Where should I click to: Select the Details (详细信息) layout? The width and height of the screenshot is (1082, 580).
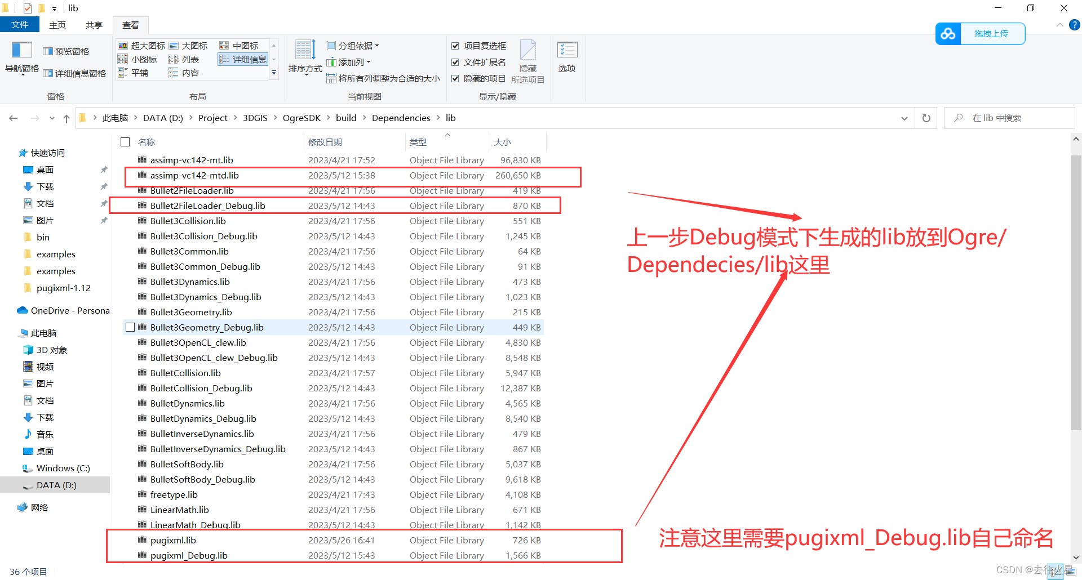click(243, 59)
